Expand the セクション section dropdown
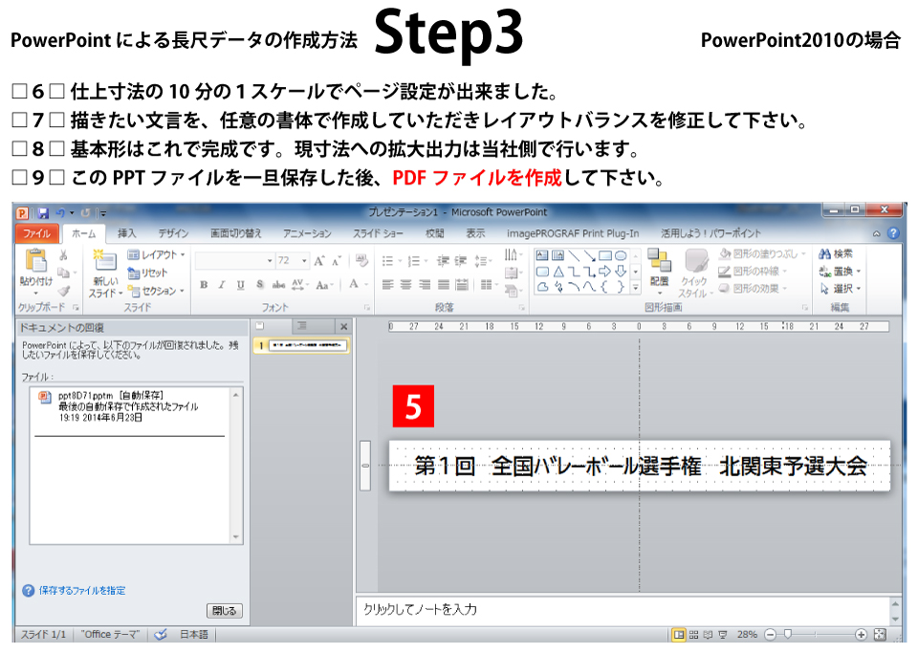 pyautogui.click(x=156, y=291)
